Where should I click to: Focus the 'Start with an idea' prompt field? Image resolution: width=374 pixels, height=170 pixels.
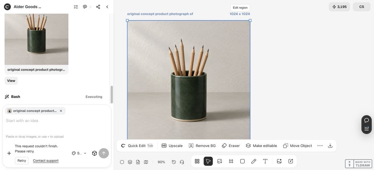point(57,121)
